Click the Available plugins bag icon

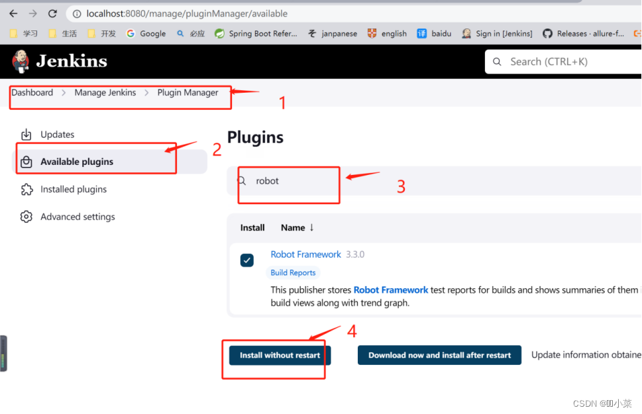tap(27, 161)
